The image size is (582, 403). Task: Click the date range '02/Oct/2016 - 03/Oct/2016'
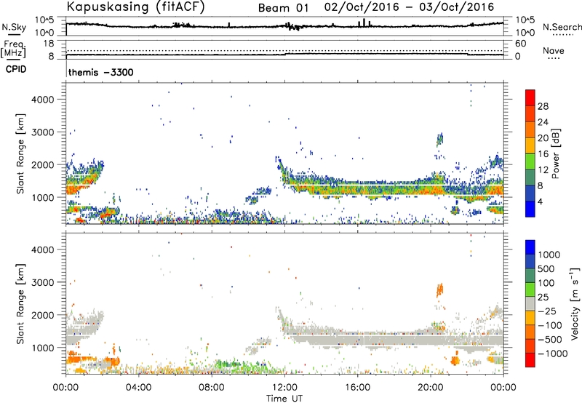(x=409, y=7)
